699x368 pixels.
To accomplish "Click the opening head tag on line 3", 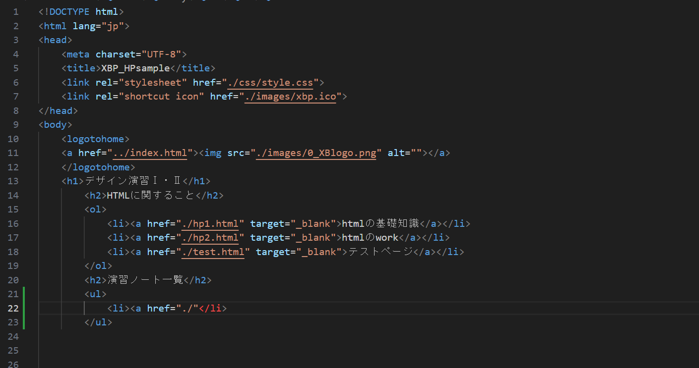I will pyautogui.click(x=55, y=40).
